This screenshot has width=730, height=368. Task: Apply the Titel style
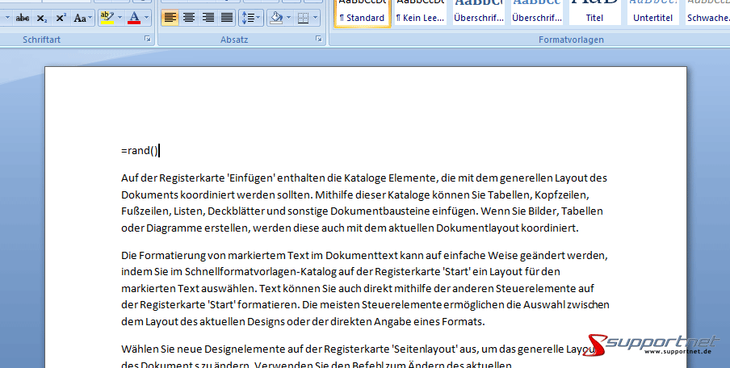tap(594, 13)
